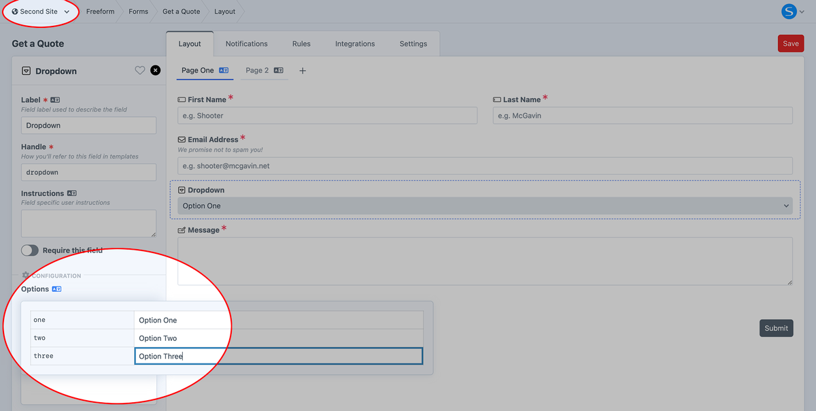The width and height of the screenshot is (816, 411).
Task: Switch to the Rules tab
Action: coord(301,44)
